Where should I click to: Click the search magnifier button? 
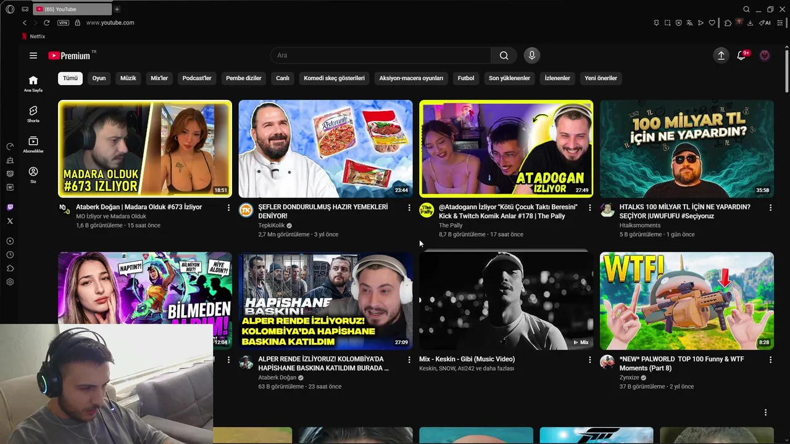[x=504, y=55]
